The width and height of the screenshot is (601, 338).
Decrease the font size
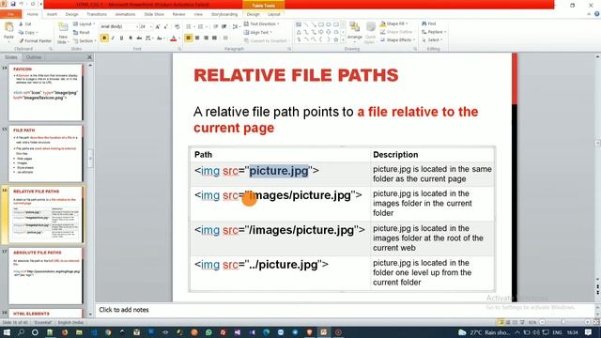click(x=165, y=26)
